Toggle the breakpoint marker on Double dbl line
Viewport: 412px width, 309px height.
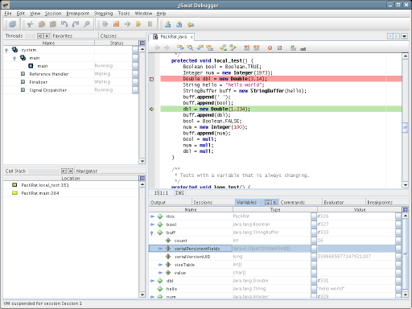tap(151, 79)
